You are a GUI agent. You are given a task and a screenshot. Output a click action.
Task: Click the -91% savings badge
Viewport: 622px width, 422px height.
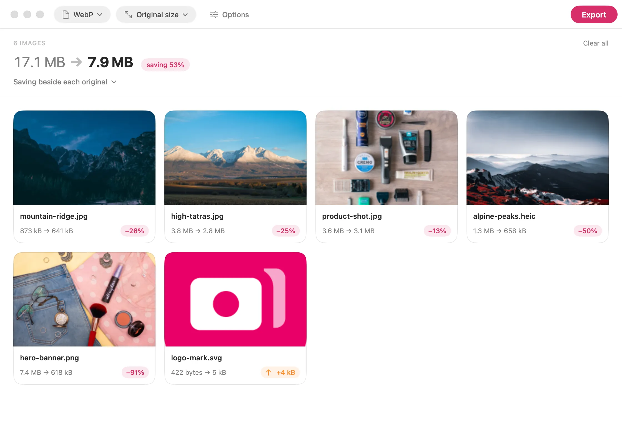click(135, 372)
